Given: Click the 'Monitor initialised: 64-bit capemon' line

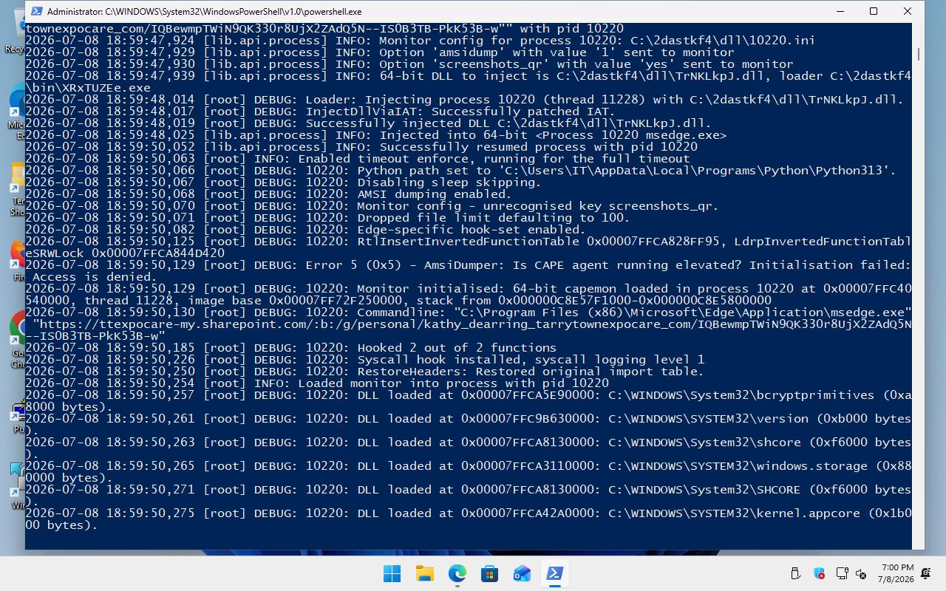Looking at the screenshot, I should click(468, 289).
